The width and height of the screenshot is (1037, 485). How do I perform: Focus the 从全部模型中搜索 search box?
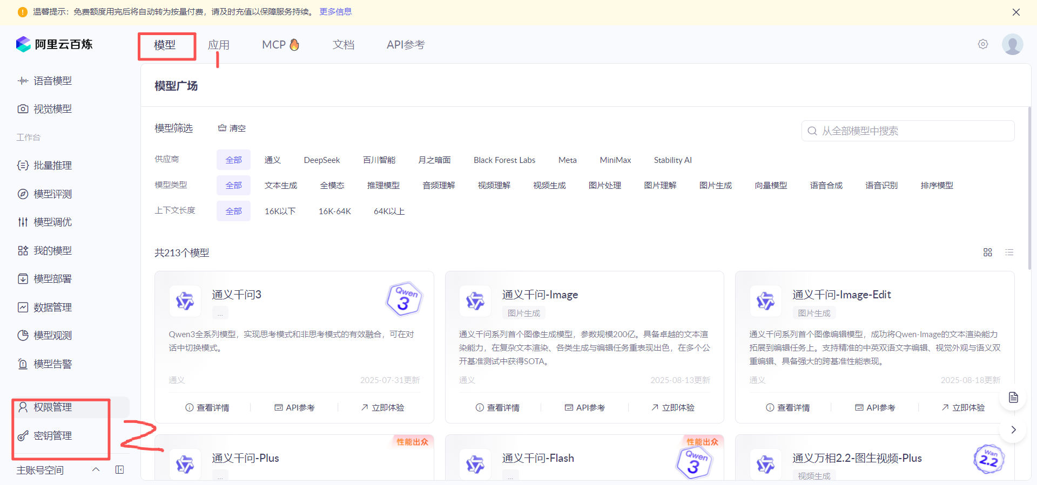pyautogui.click(x=908, y=131)
